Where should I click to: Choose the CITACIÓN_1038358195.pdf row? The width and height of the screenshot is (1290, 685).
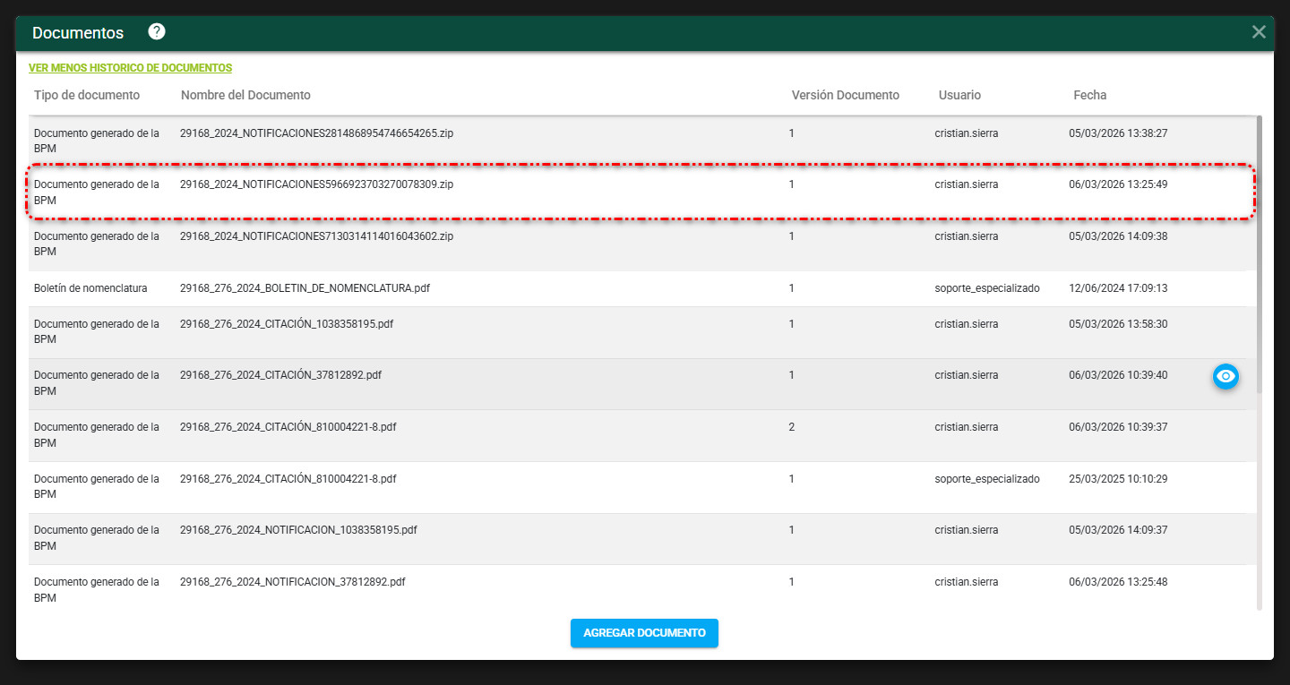tap(286, 324)
